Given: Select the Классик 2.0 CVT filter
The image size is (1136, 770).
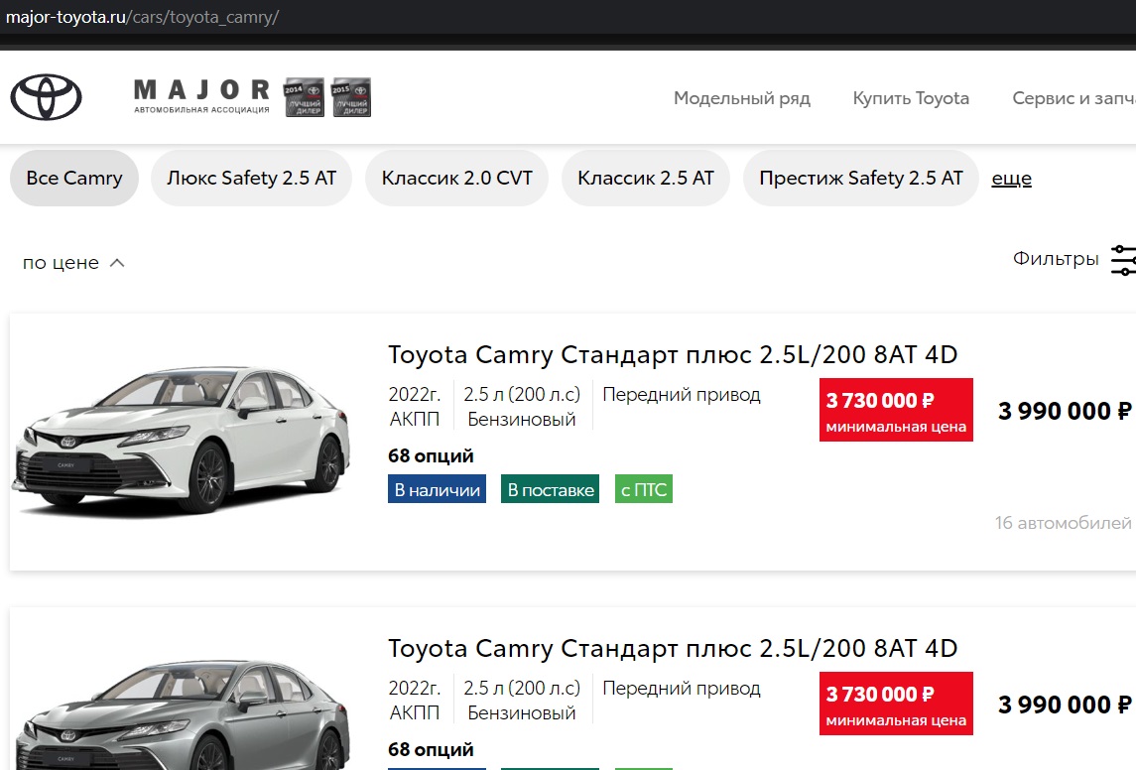Looking at the screenshot, I should [457, 179].
